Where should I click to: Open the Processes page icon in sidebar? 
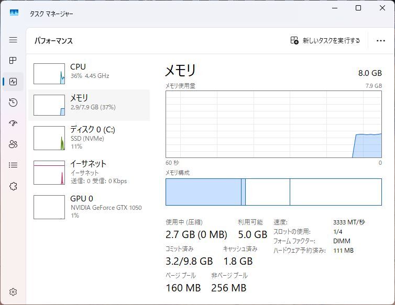[13, 61]
